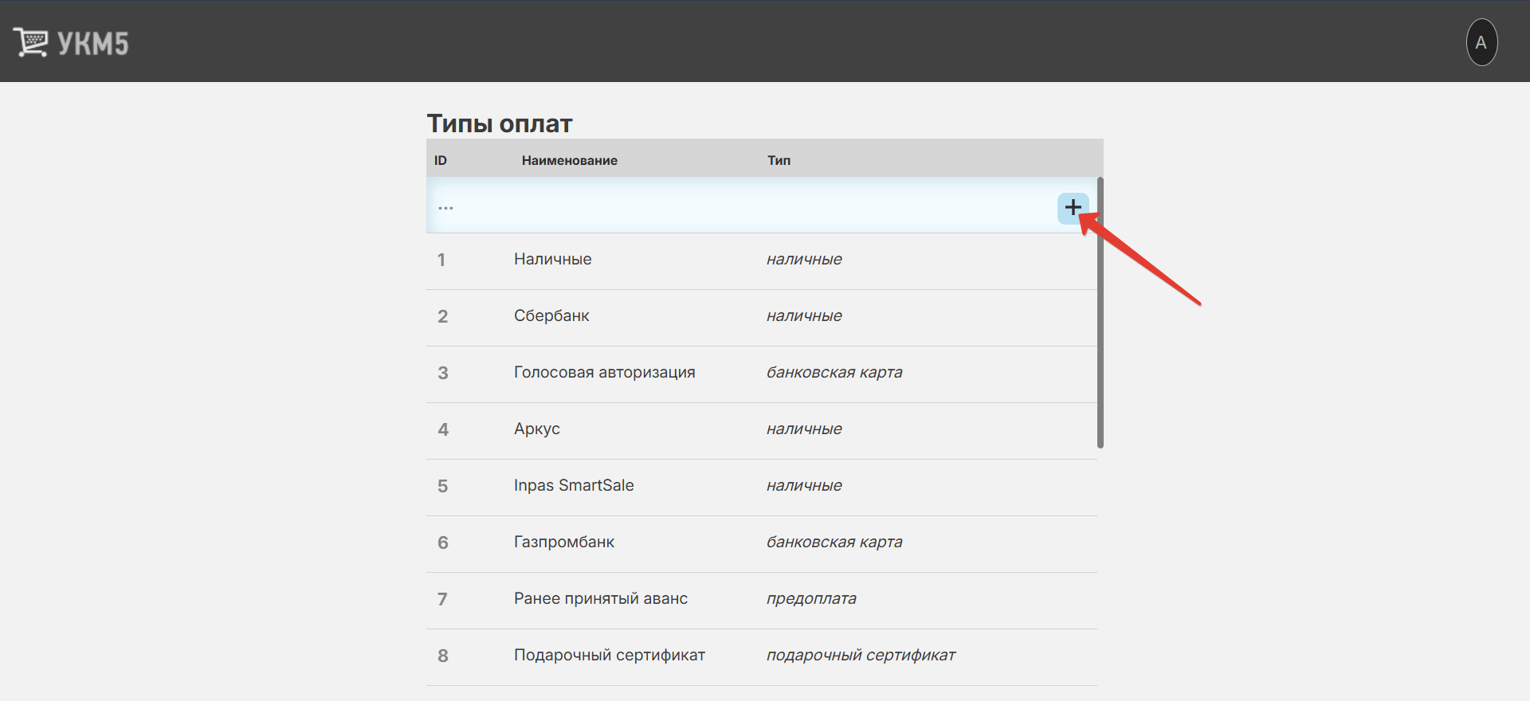Click the Тип column header

pyautogui.click(x=779, y=161)
